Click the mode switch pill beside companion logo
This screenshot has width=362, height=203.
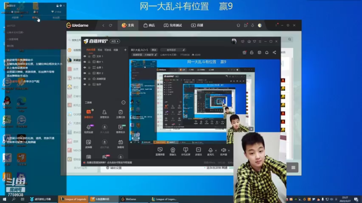pyautogui.click(x=115, y=41)
